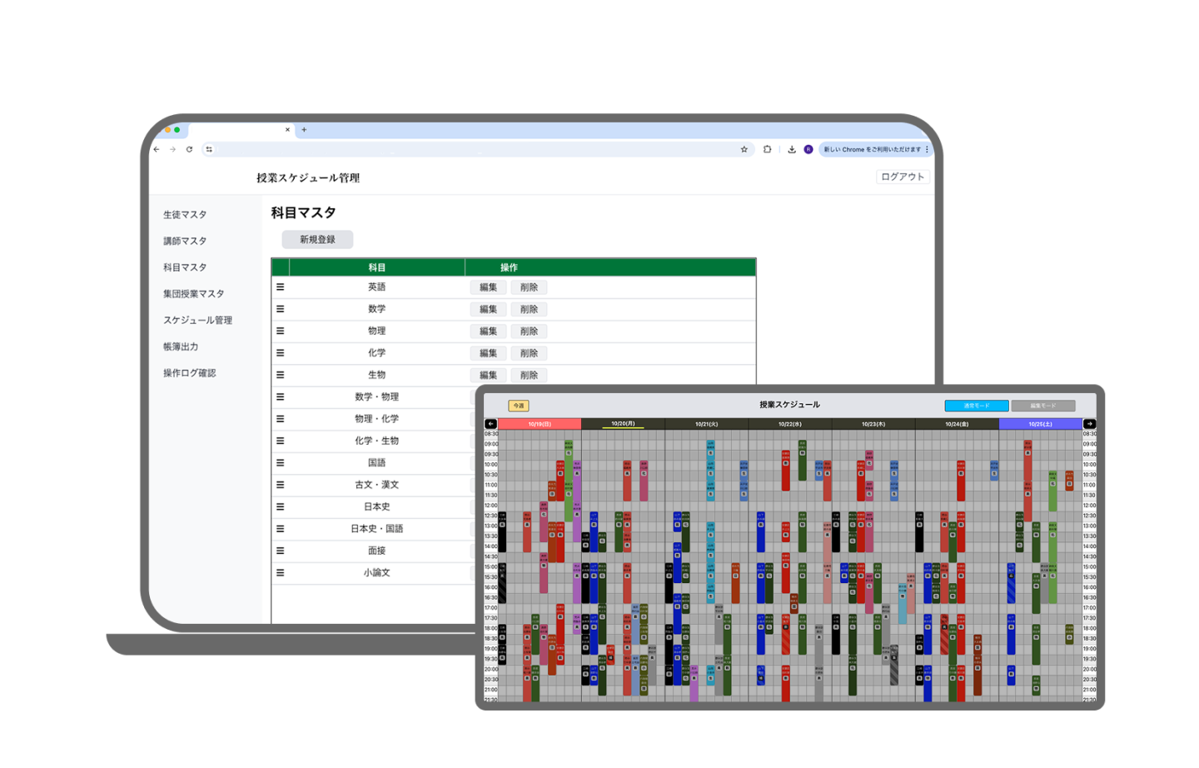Open the Chrome downloads icon
The height and width of the screenshot is (768, 1199).
(x=791, y=150)
